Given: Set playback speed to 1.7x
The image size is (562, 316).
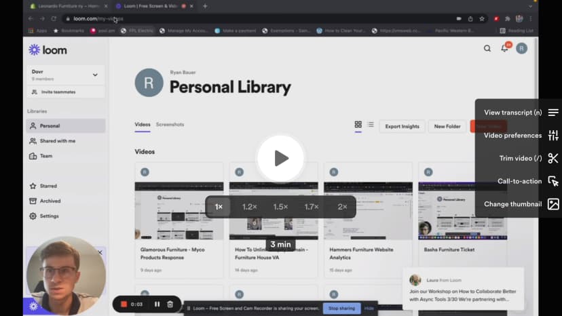Looking at the screenshot, I should coord(311,207).
